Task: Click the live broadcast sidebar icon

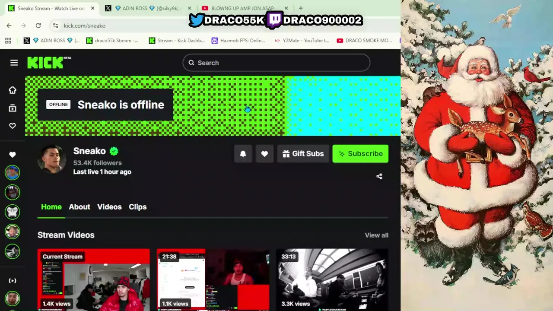Action: 13,281
